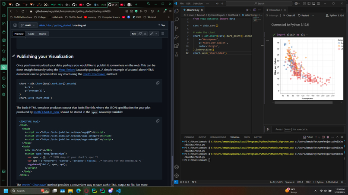Open the GitHub file outline list icon

(x=163, y=34)
